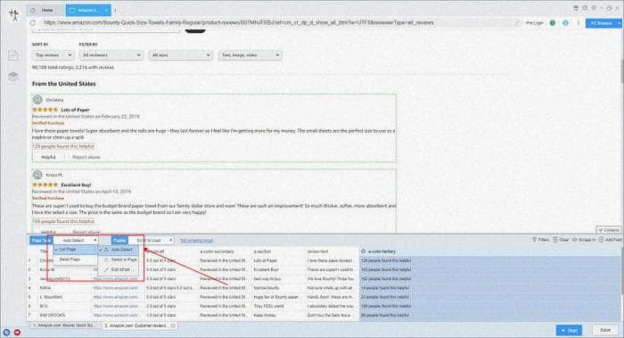Click the gear icon beside a-color-tertiary column
The height and width of the screenshot is (338, 624).
[x=363, y=251]
